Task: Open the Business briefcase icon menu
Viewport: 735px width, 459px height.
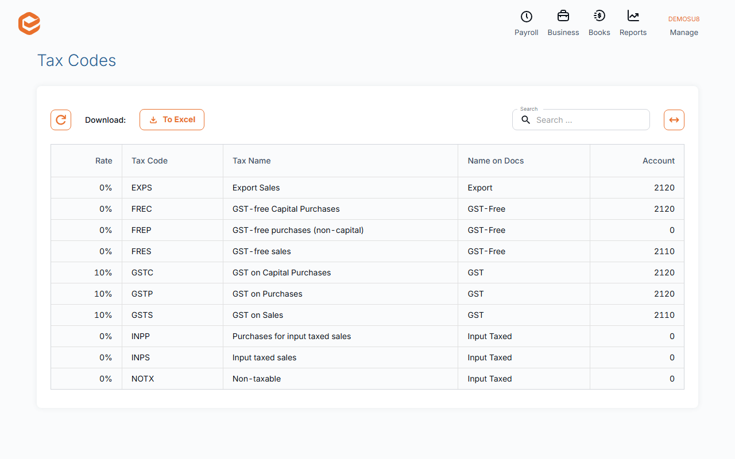Action: tap(563, 24)
